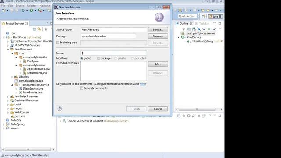
Task: Click scroll-right arrow in Project Explorer scrollbar
Action: pos(54,149)
